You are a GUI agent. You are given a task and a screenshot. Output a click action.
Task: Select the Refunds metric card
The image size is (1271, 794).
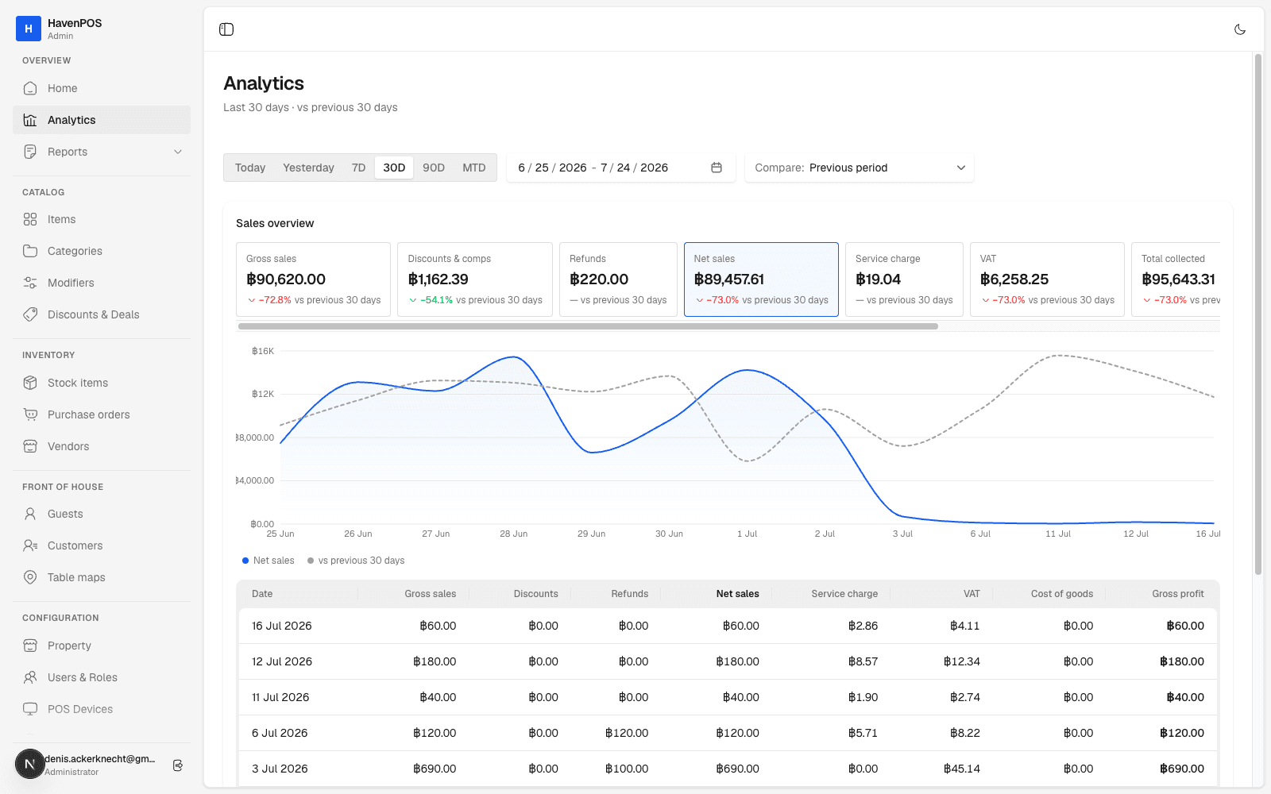[x=618, y=279]
